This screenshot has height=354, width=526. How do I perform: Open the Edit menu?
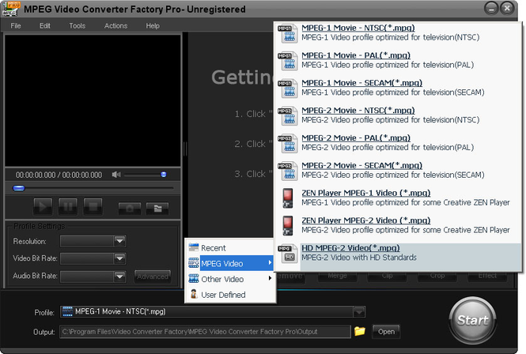44,26
